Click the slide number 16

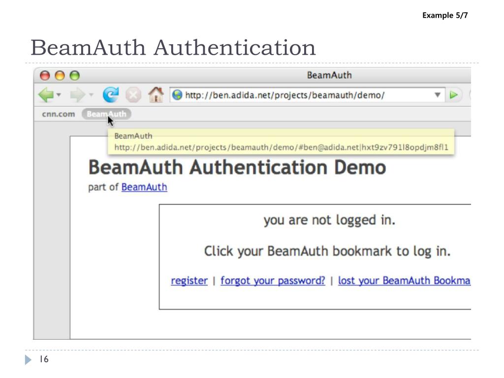click(44, 359)
